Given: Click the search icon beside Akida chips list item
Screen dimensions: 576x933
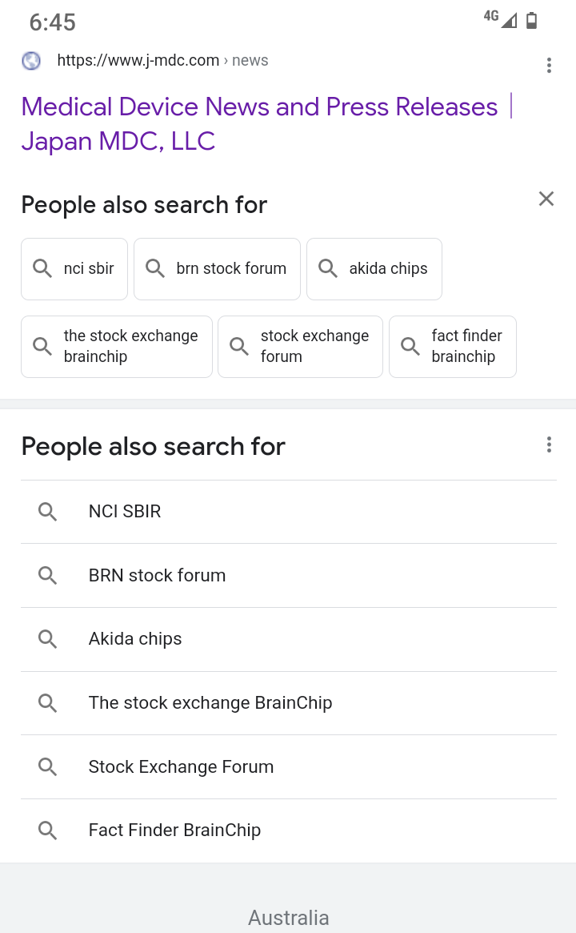Looking at the screenshot, I should coord(47,639).
